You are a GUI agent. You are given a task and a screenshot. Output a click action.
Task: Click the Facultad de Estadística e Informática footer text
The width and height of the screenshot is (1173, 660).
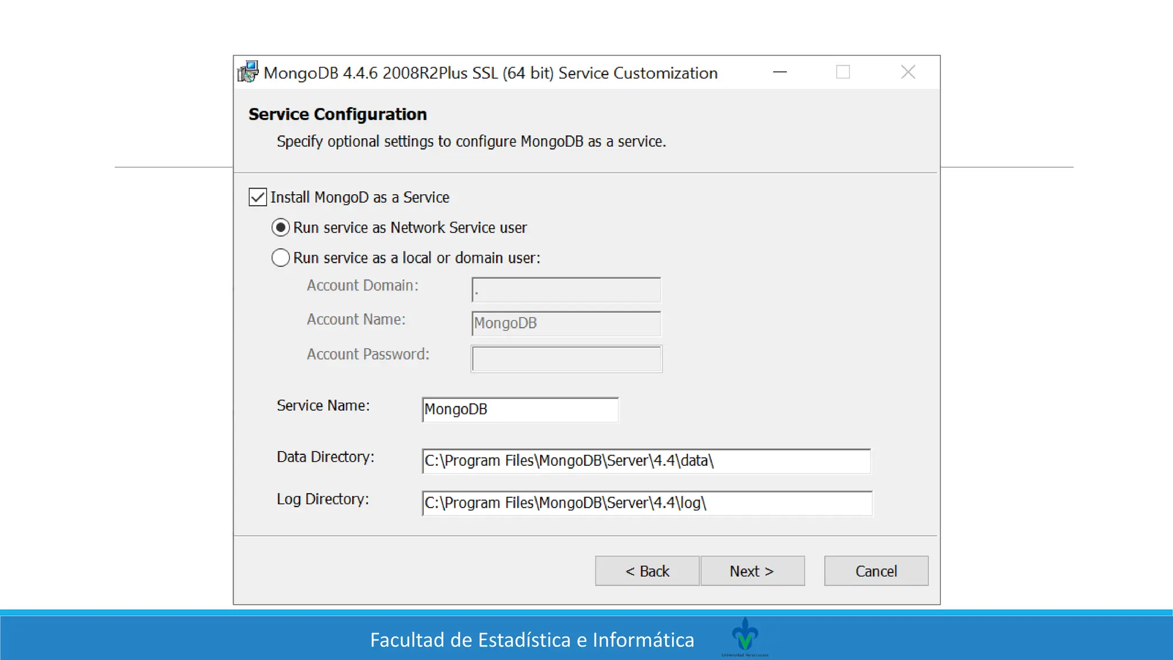[532, 640]
